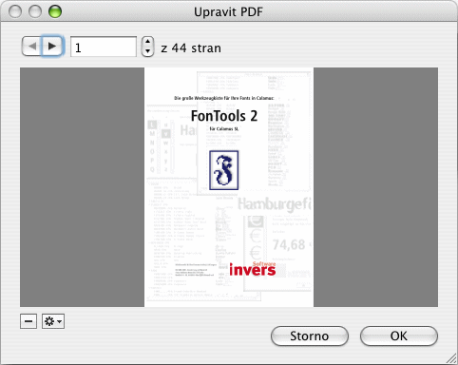Click the green zoom window button
This screenshot has width=458, height=365.
[x=55, y=11]
